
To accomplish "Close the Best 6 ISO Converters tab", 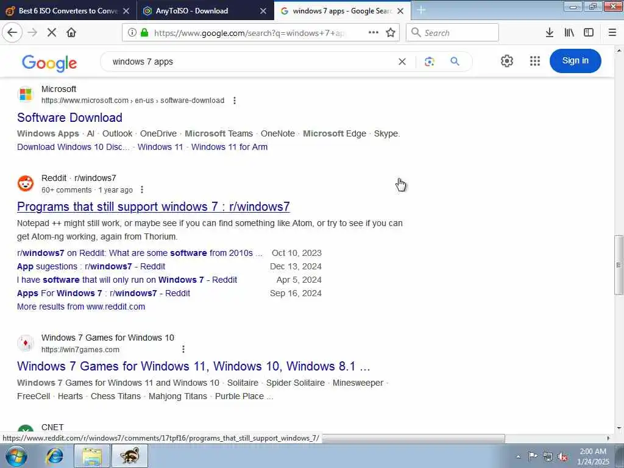I will pos(126,11).
